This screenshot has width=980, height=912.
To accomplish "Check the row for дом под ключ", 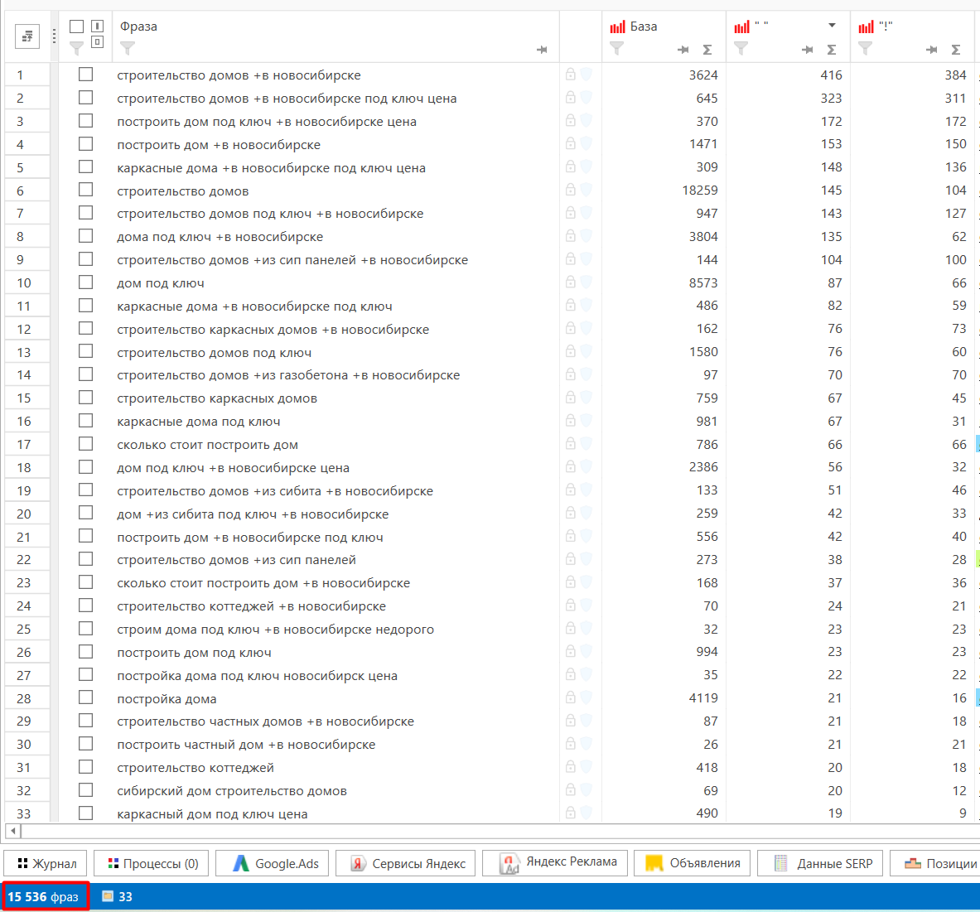I will (x=85, y=282).
